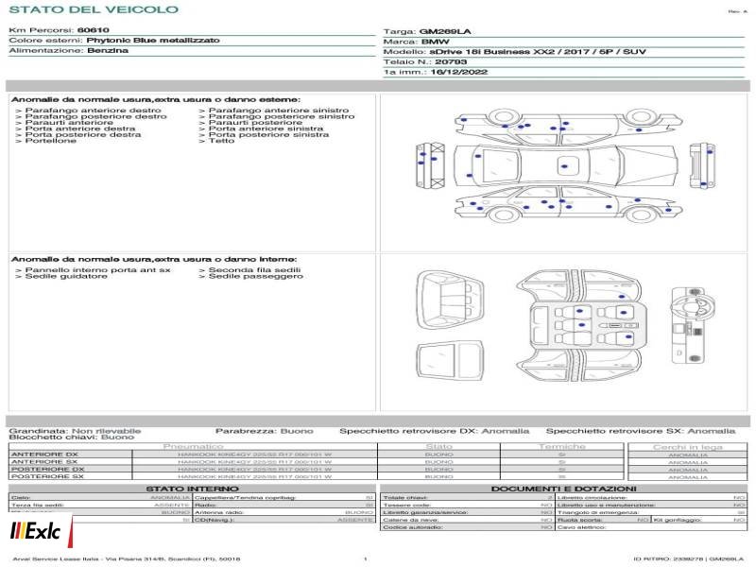The image size is (756, 567).
Task: Select 'Parafango posteriore sinistro' list entry
Action: (x=282, y=116)
